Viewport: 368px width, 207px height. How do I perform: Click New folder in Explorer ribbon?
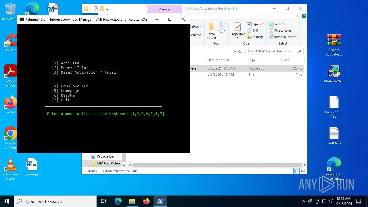tap(212, 31)
